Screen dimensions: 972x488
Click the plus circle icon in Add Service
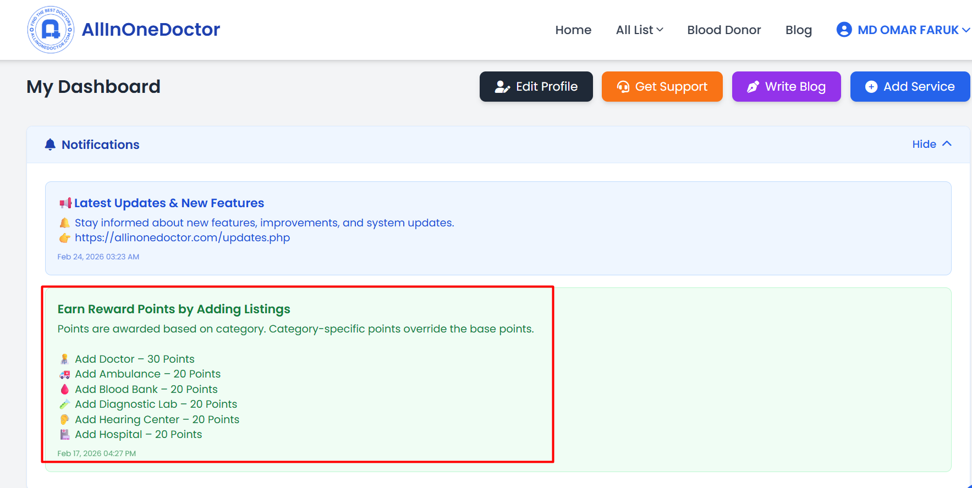871,87
